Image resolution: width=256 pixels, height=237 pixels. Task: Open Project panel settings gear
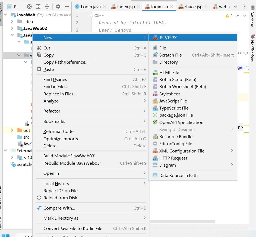coord(58,7)
